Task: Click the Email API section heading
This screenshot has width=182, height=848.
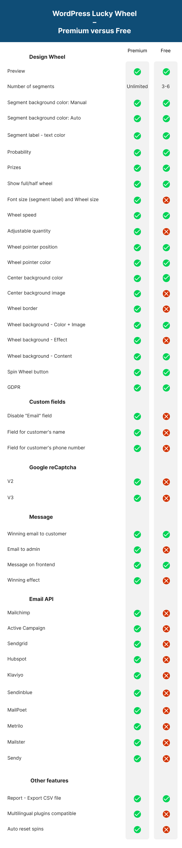Action: tap(41, 599)
